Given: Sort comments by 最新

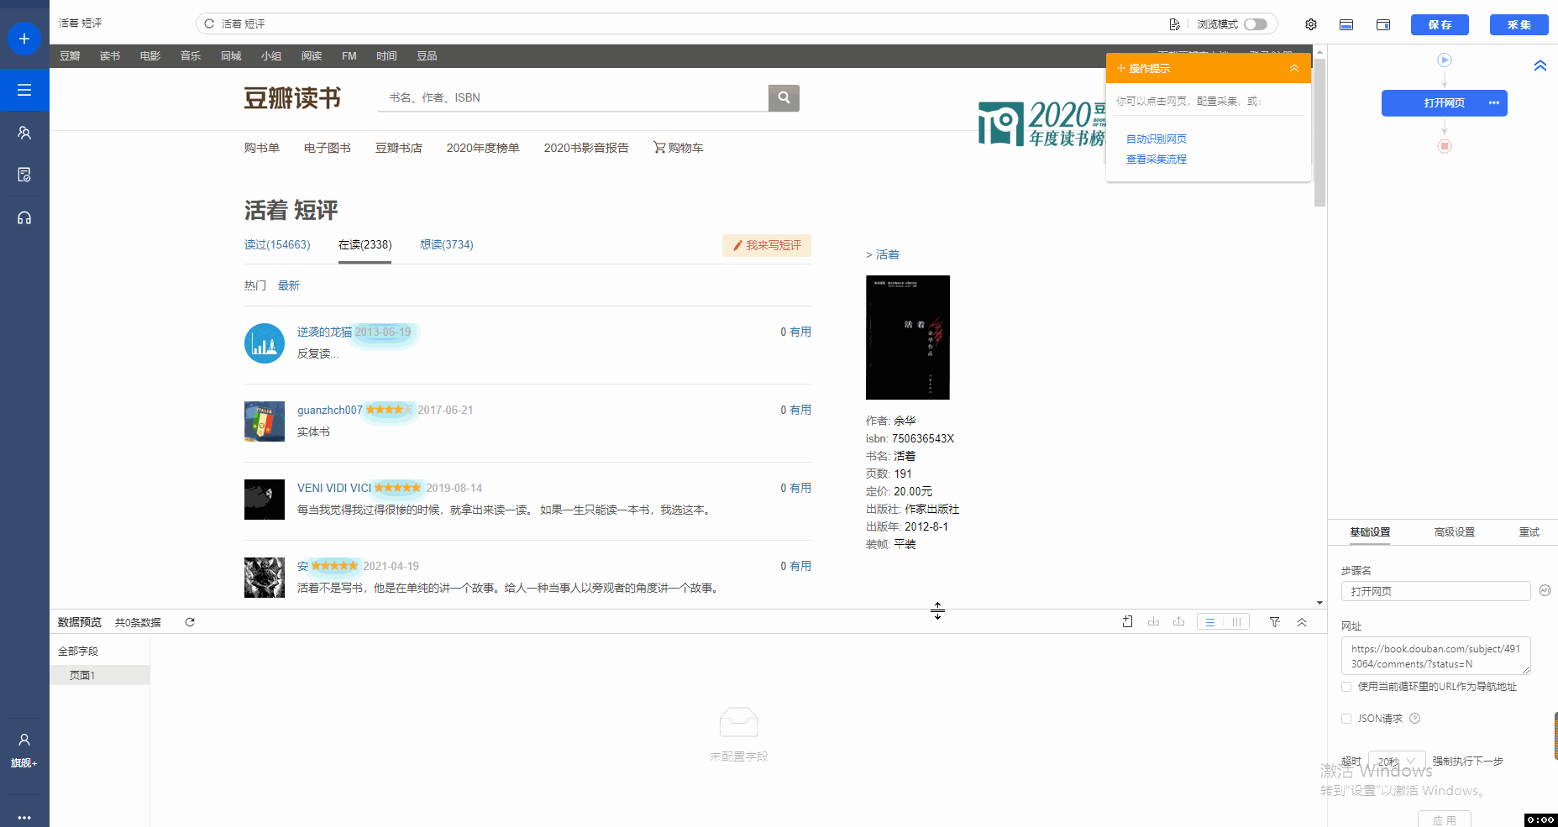Looking at the screenshot, I should (x=289, y=286).
